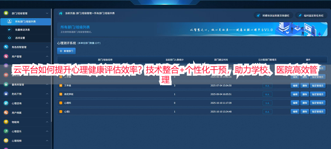Edit the 三年级 department
331x149 pixels.
[x=295, y=86]
